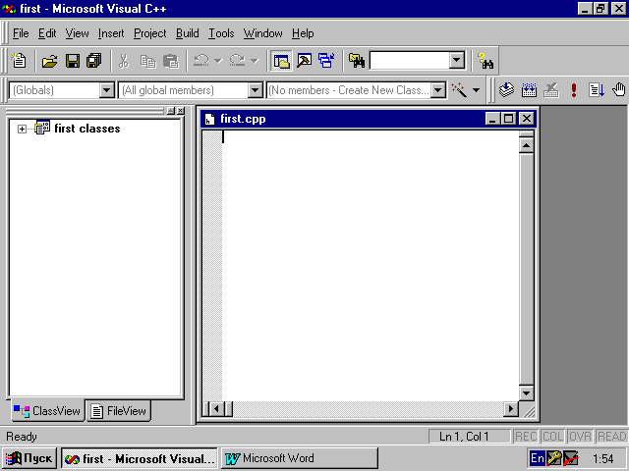Click the Paste clipboard icon

(x=171, y=61)
